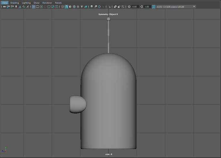The width and height of the screenshot is (221, 158).
Task: Toggle the view transform color management button
Action: (154, 7)
